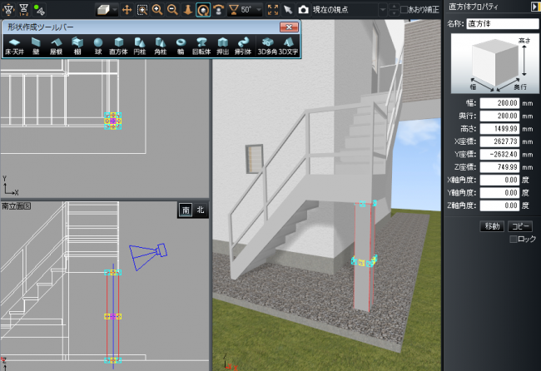Viewport: 541px width, 371px height.
Task: Toggle the ロック lock checkbox
Action: 514,239
